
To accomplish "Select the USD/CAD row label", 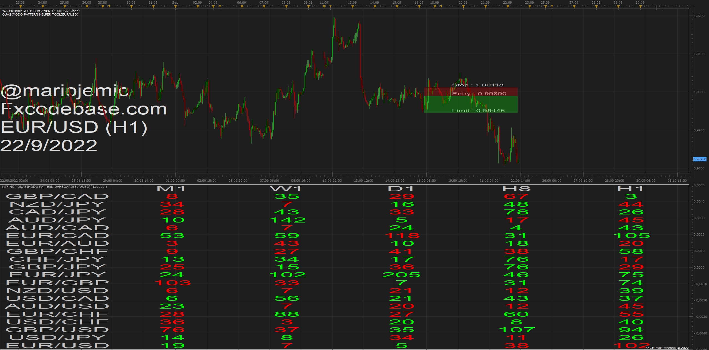I will point(57,298).
